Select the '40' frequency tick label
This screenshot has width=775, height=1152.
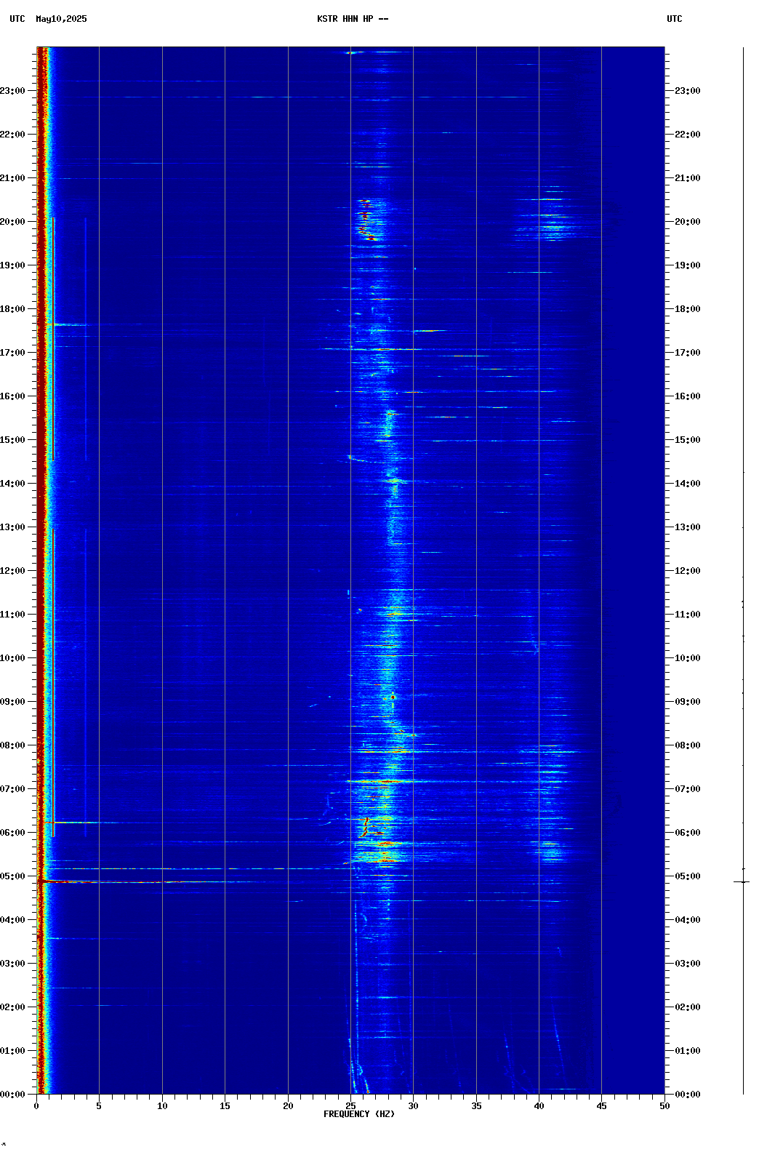(x=539, y=1106)
